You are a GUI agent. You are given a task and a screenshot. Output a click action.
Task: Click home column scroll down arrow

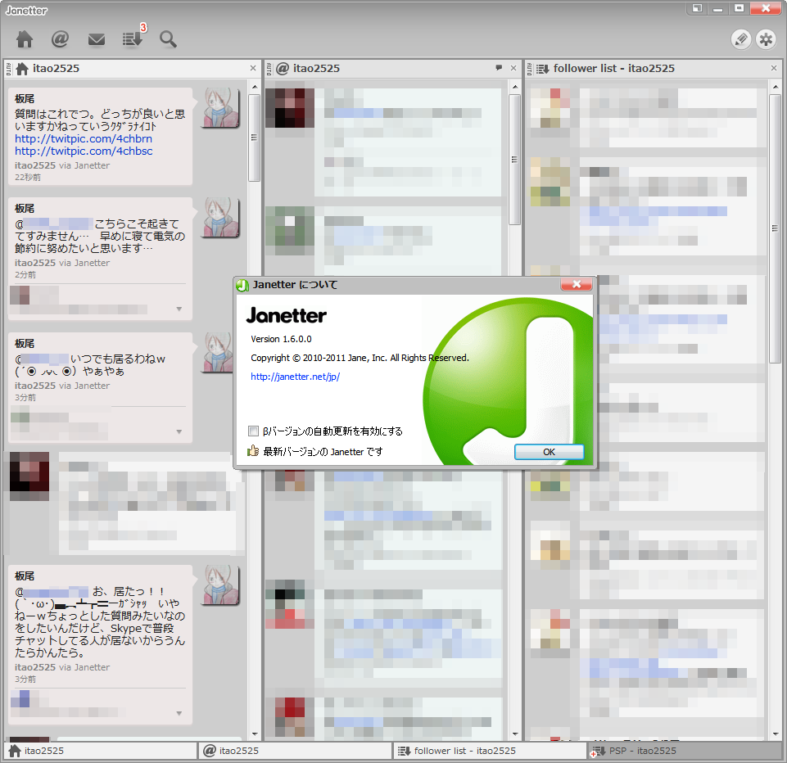(255, 734)
